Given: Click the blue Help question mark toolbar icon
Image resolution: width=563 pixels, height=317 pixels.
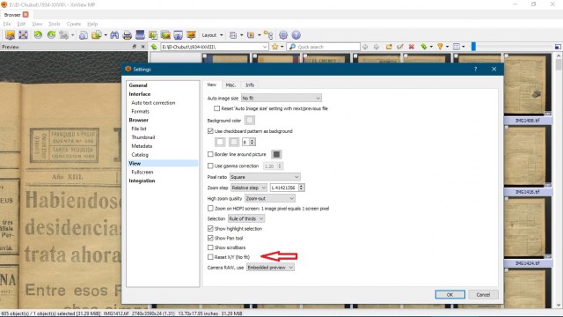Looking at the screenshot, I should click(296, 35).
